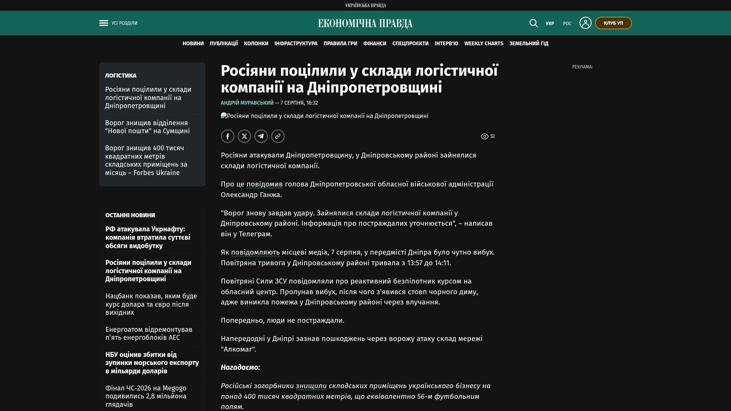Open logistics sidebar item about Дніпропетровщина warehouses

point(148,98)
